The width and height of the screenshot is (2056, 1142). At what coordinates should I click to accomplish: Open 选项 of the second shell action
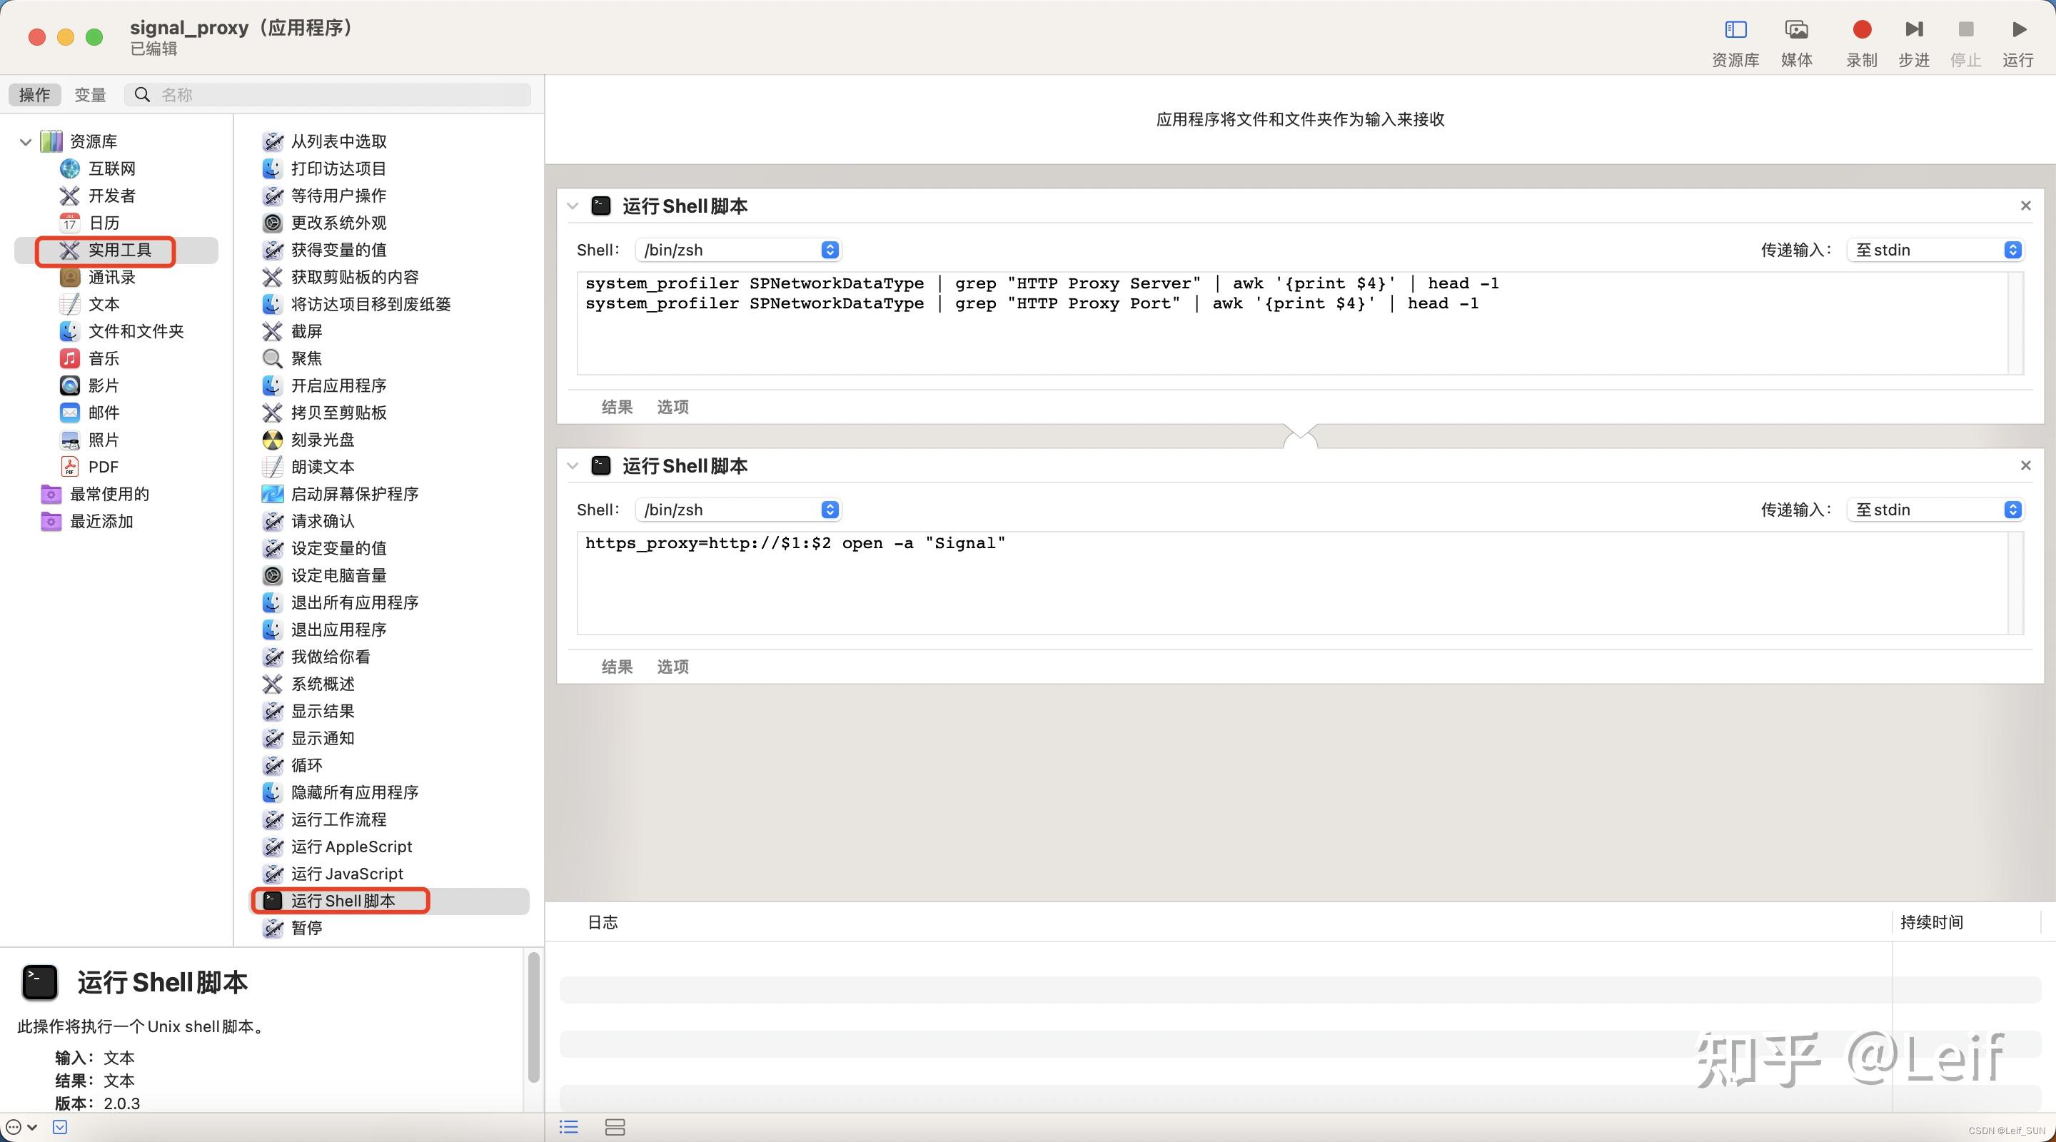672,667
